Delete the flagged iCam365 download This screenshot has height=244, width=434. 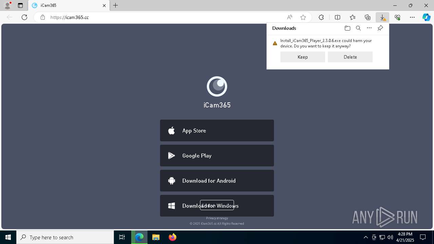(x=350, y=57)
